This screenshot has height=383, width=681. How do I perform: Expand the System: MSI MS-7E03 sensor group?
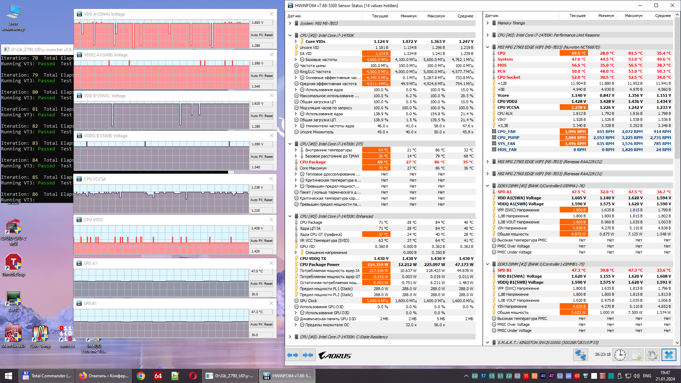tap(290, 23)
